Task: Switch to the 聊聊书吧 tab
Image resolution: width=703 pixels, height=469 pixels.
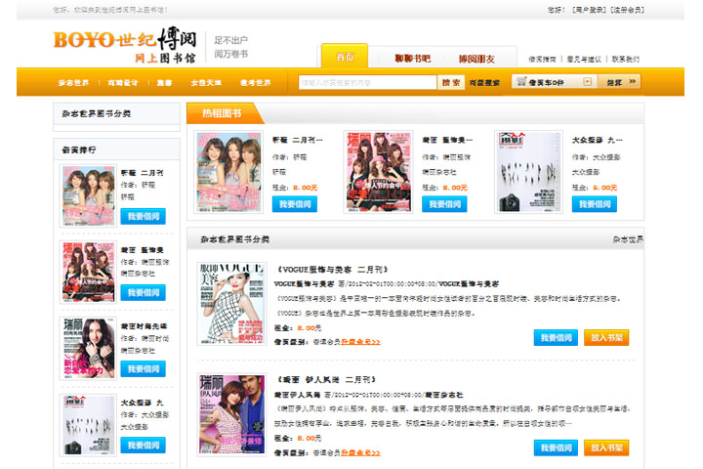Action: [412, 58]
